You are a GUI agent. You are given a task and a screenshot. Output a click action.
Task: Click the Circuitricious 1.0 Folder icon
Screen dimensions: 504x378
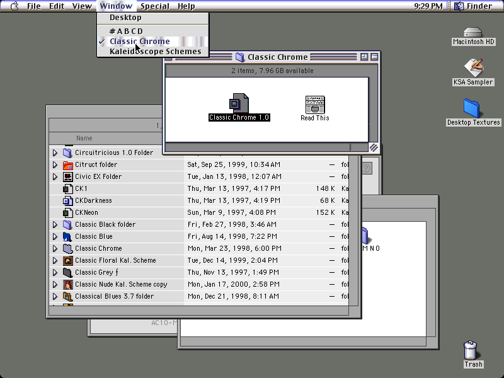(x=67, y=152)
